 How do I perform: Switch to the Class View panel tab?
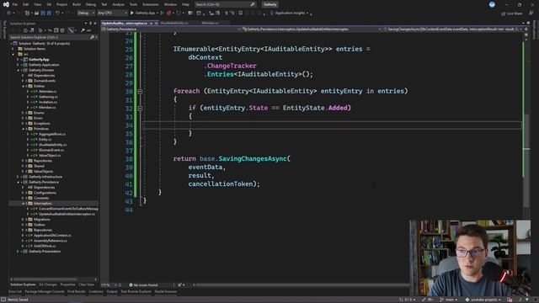(86, 284)
